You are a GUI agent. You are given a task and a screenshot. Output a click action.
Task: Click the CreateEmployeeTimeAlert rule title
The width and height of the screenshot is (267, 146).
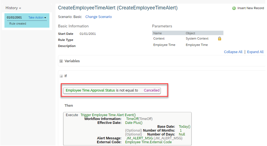[118, 8]
